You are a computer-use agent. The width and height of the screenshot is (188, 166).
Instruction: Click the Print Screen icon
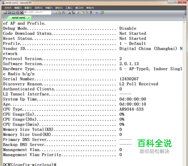tap(69, 12)
